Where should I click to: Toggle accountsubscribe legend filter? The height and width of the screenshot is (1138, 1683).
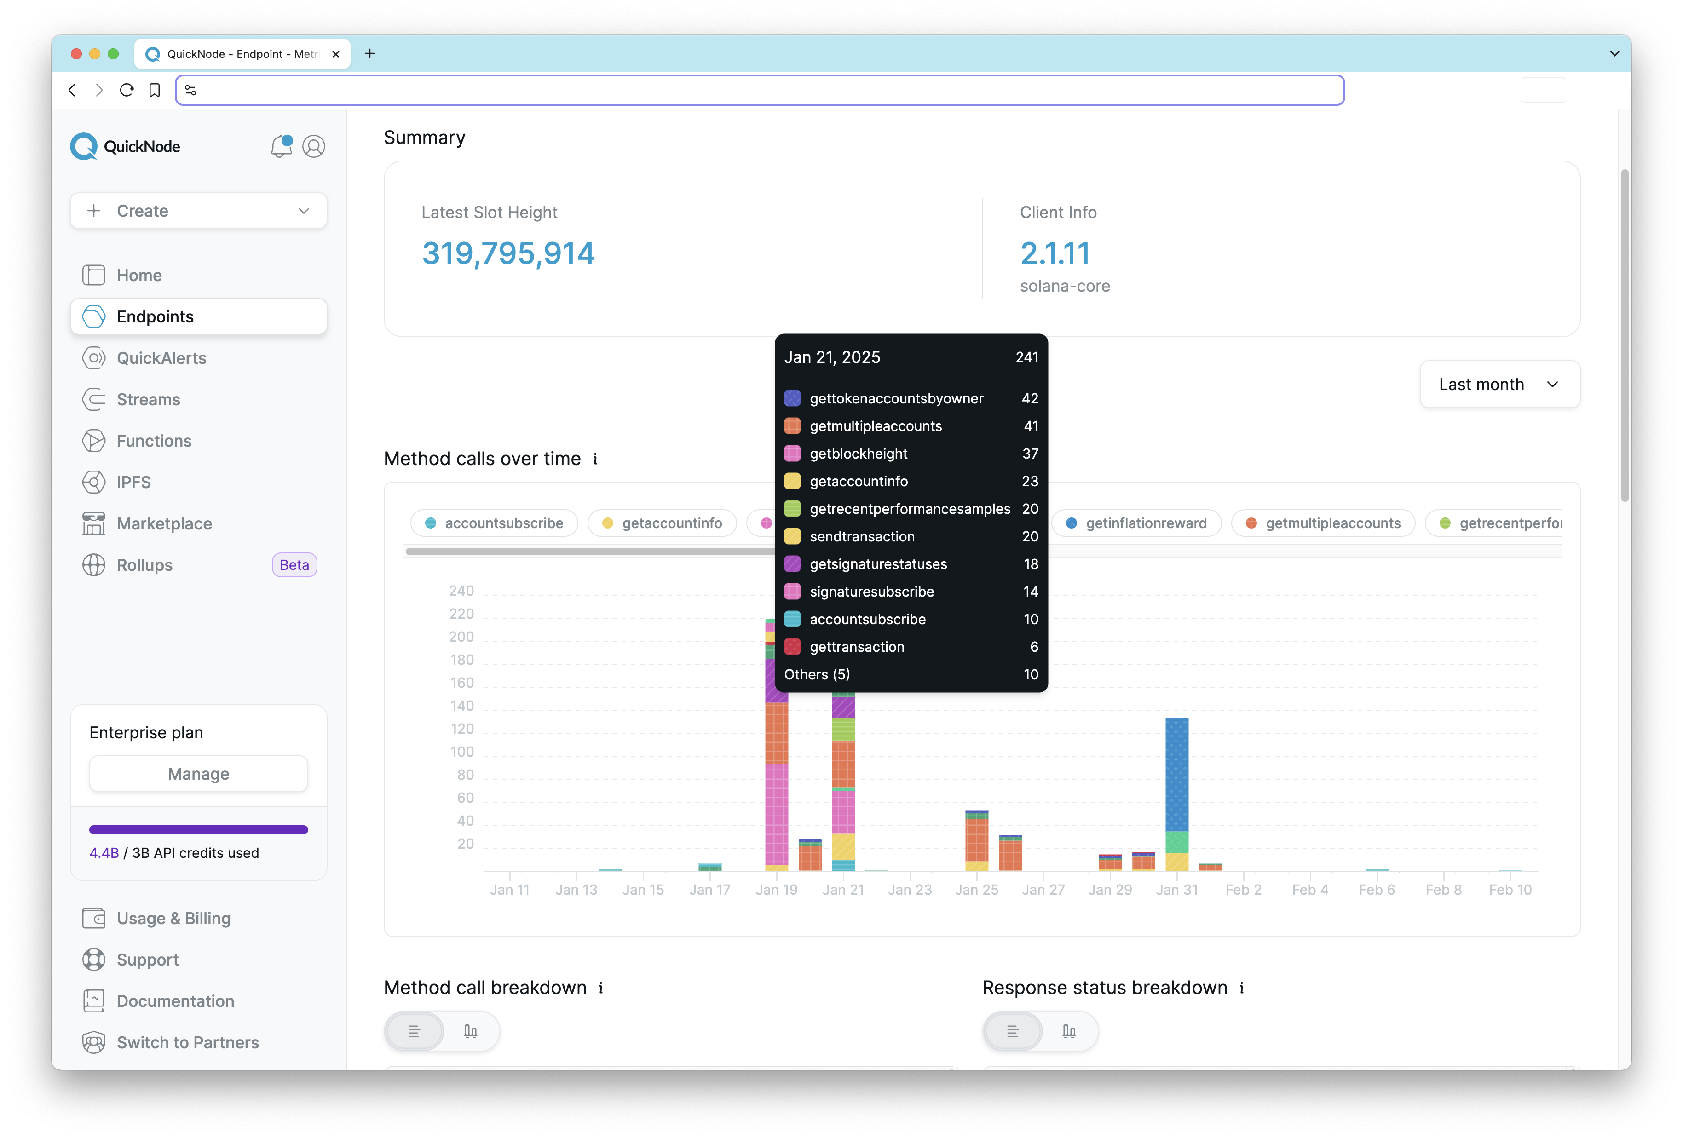click(495, 523)
